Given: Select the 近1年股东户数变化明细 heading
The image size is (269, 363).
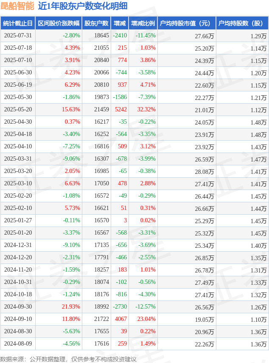Looking at the screenshot, I should 83,6.
